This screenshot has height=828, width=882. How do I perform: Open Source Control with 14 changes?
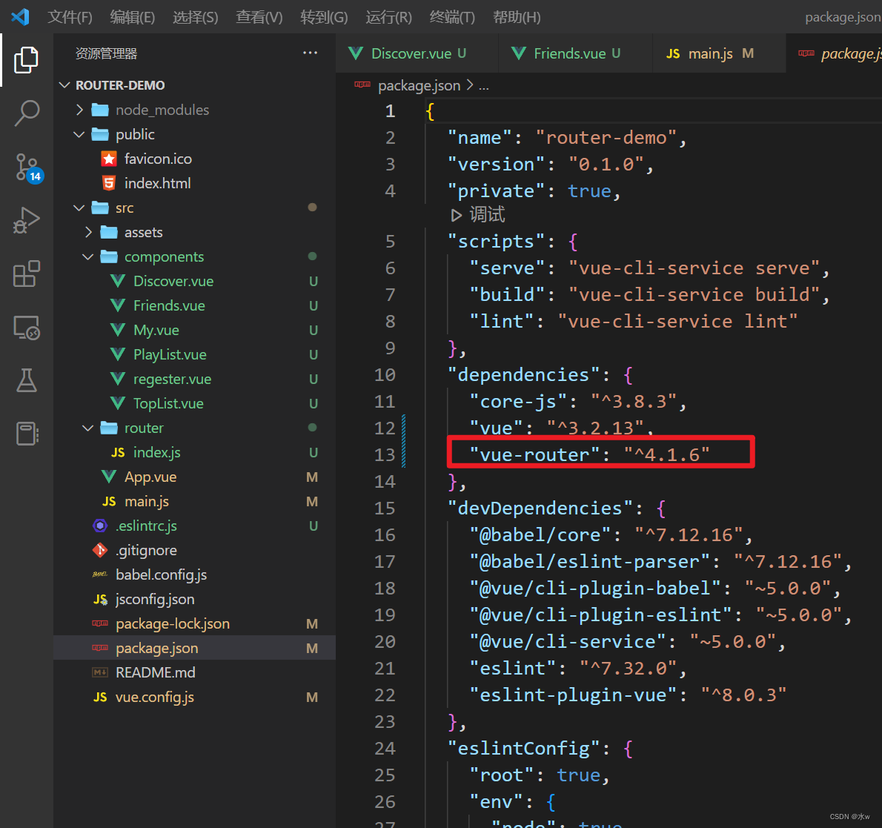[27, 167]
